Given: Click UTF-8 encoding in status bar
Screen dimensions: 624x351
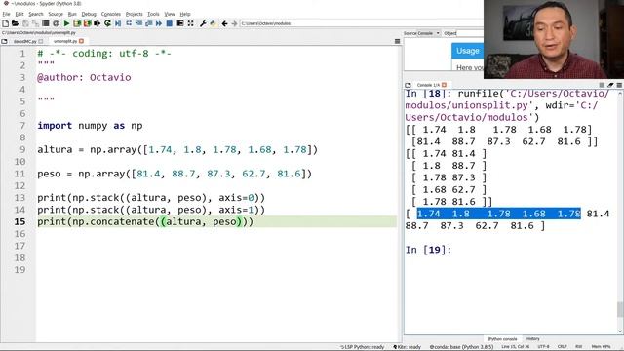Looking at the screenshot, I should pyautogui.click(x=543, y=347).
